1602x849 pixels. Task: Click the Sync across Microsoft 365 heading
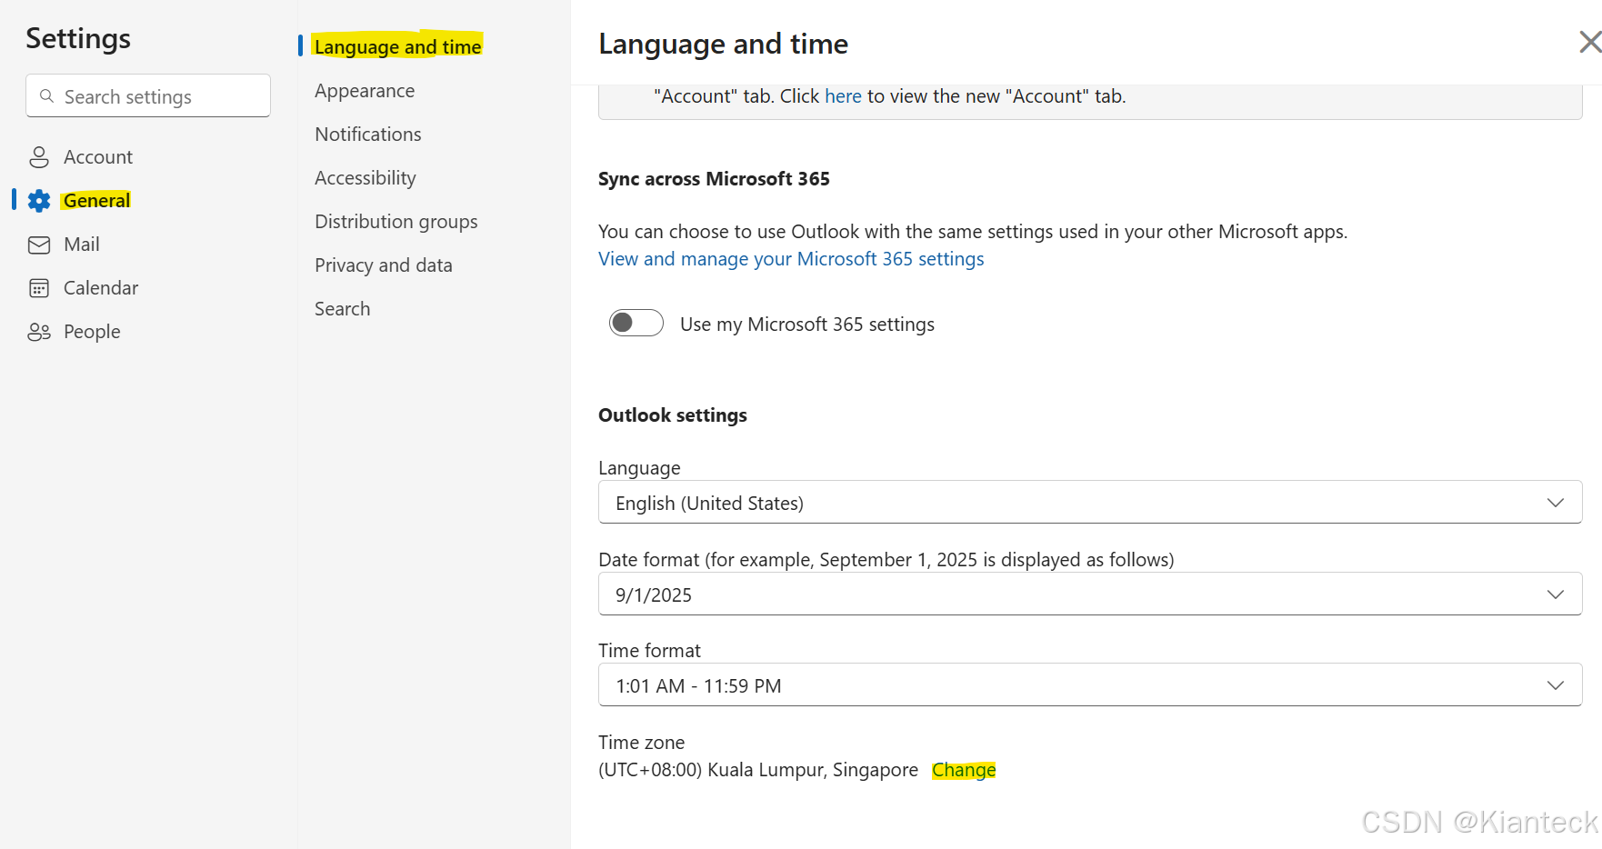(714, 179)
